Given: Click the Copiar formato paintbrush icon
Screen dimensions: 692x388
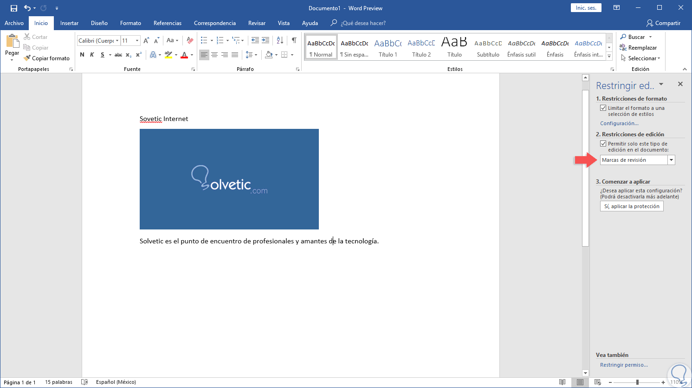Looking at the screenshot, I should pyautogui.click(x=27, y=58).
